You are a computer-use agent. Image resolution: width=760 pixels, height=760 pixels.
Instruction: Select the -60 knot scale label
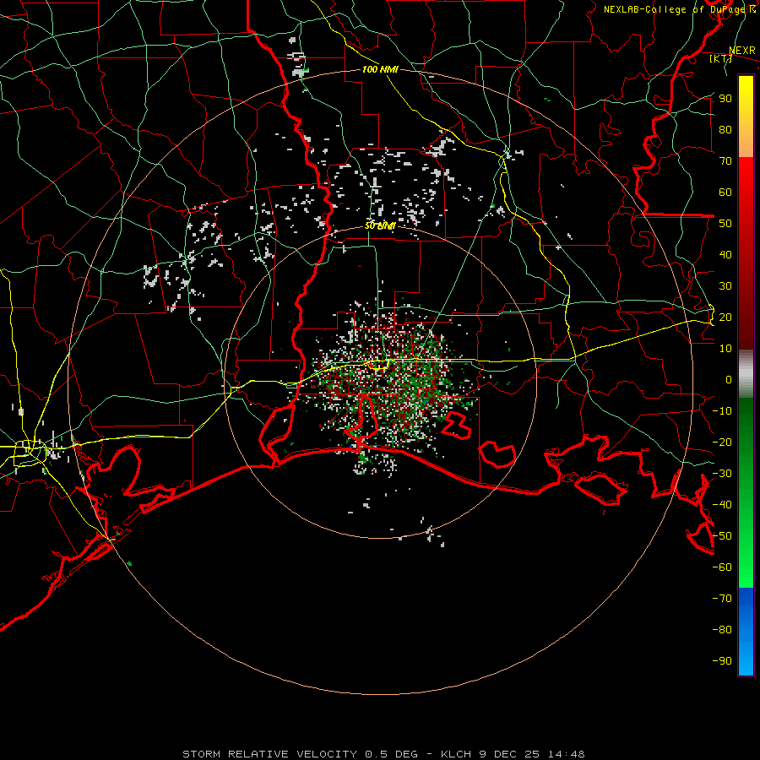click(x=722, y=567)
